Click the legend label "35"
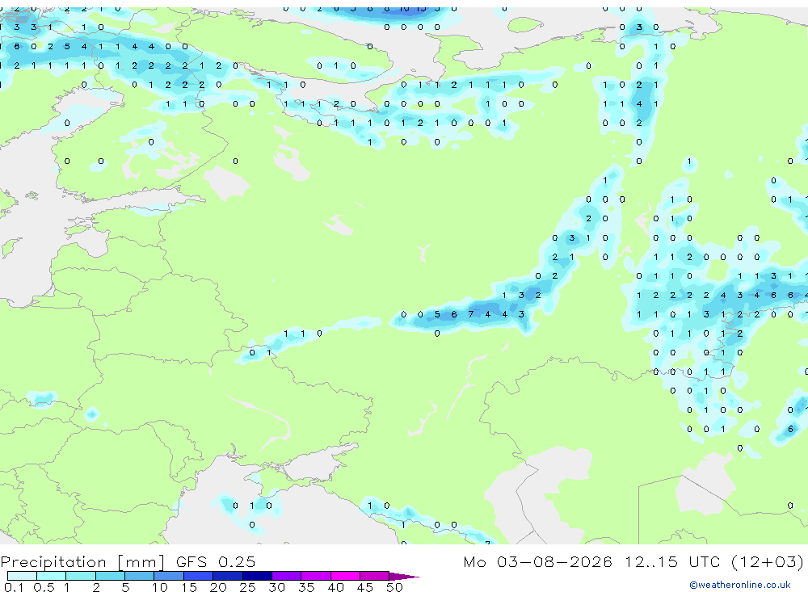This screenshot has width=808, height=592. [306, 587]
